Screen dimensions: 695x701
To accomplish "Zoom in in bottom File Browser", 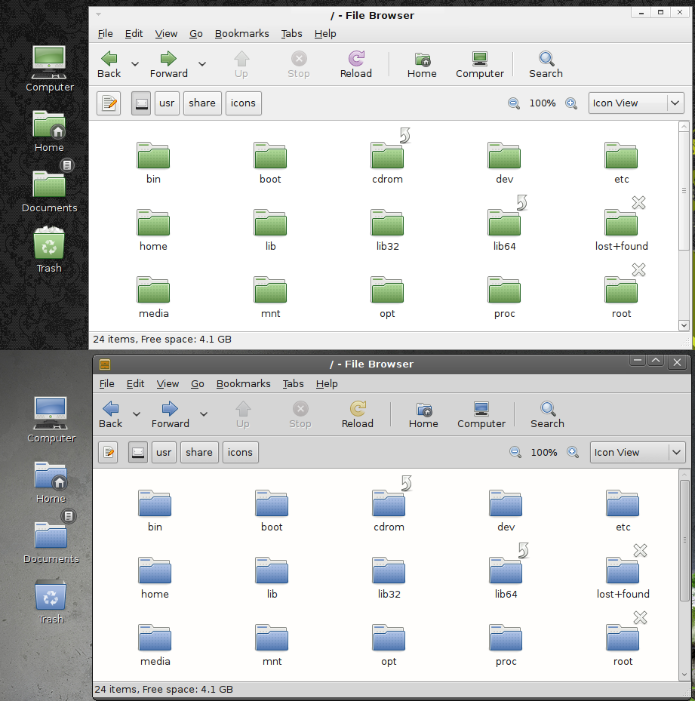I will [573, 453].
